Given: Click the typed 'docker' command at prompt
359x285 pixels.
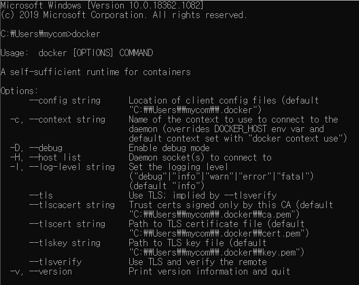Looking at the screenshot, I should [x=86, y=34].
